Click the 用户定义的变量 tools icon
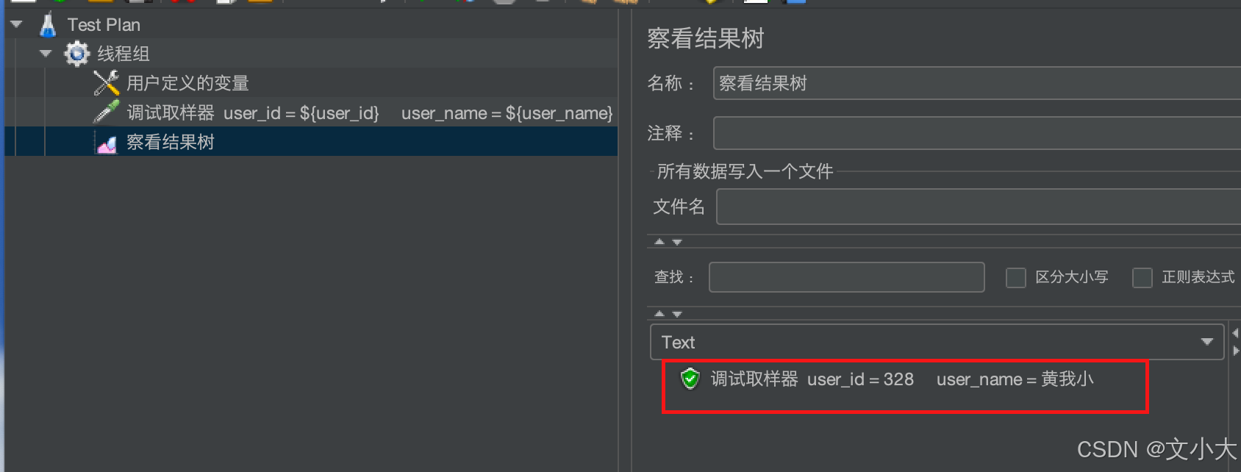 [x=106, y=83]
